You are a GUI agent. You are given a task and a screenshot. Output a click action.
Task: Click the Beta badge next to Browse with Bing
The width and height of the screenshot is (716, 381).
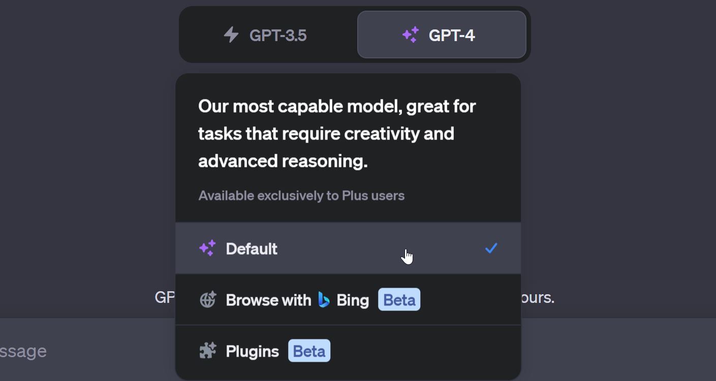[x=399, y=299]
